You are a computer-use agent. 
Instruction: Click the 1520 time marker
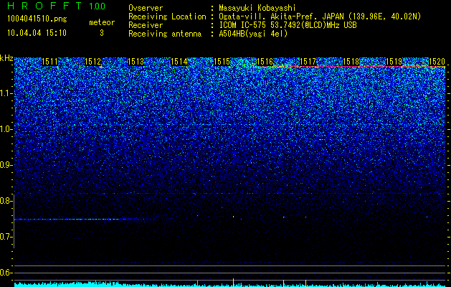point(437,62)
